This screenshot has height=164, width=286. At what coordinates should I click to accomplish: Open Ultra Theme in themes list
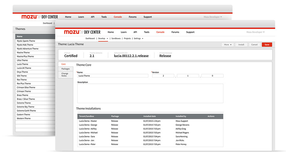coord(35,60)
